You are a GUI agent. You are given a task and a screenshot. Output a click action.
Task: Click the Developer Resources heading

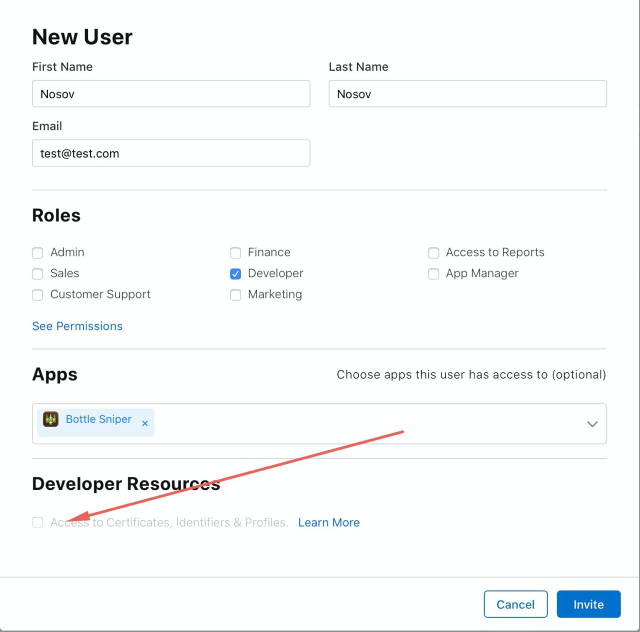(126, 484)
